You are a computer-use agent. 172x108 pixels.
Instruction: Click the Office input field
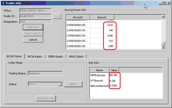(x=35, y=11)
